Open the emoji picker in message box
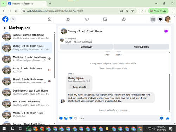Screen dimensions: 176x132 [x=161, y=118]
